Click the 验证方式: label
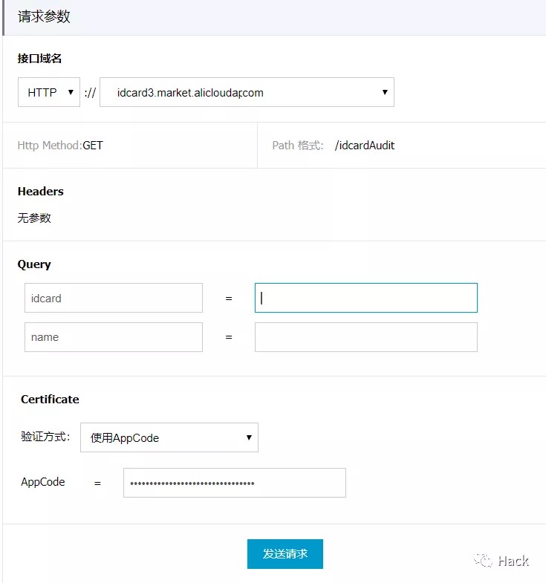 coord(45,437)
